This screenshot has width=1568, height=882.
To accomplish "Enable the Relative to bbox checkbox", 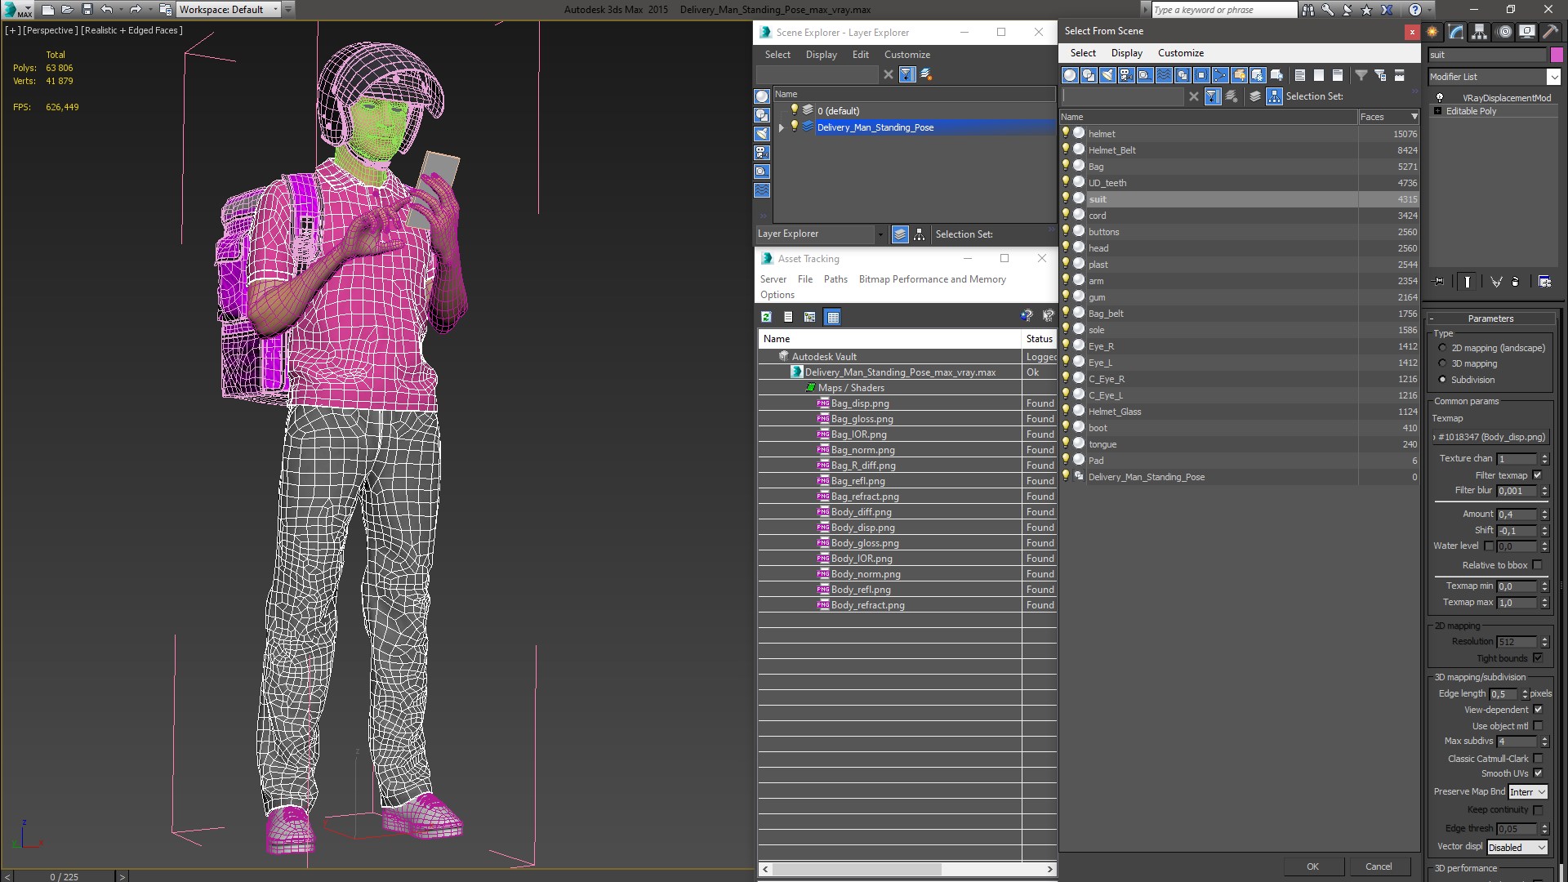I will click(x=1538, y=565).
